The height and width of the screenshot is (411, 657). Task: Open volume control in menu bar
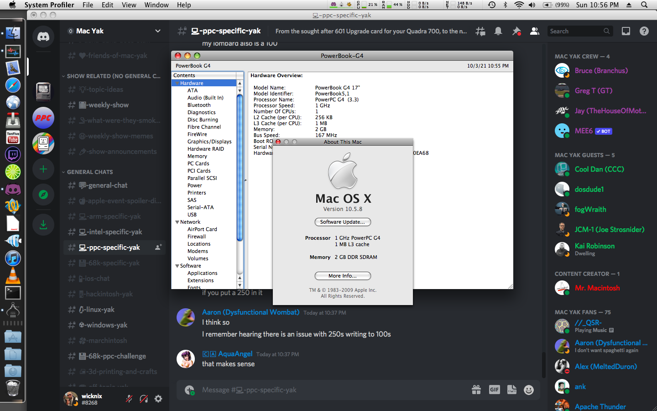(x=532, y=5)
